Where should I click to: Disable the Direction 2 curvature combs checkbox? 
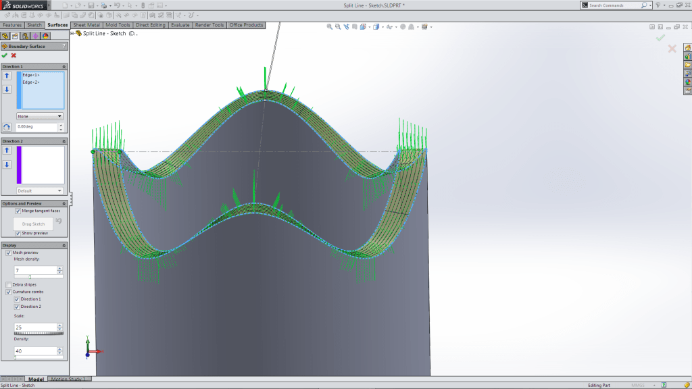(x=17, y=306)
